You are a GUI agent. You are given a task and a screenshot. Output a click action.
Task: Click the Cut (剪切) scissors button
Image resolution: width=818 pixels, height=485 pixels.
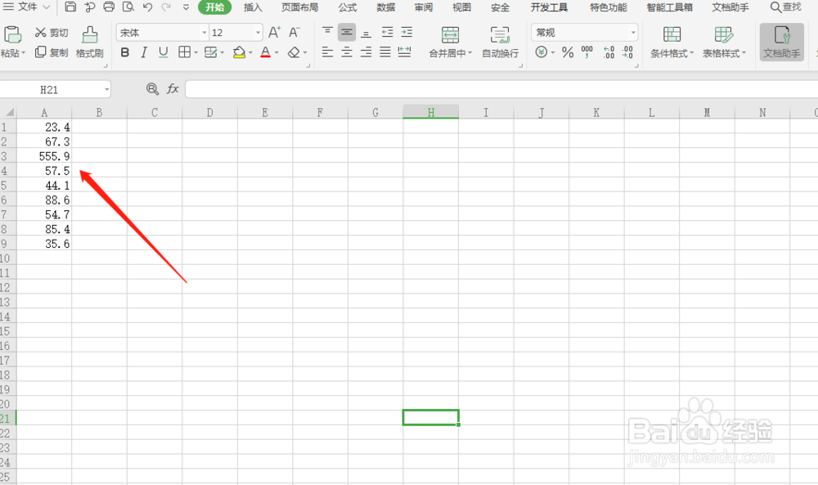coord(52,33)
